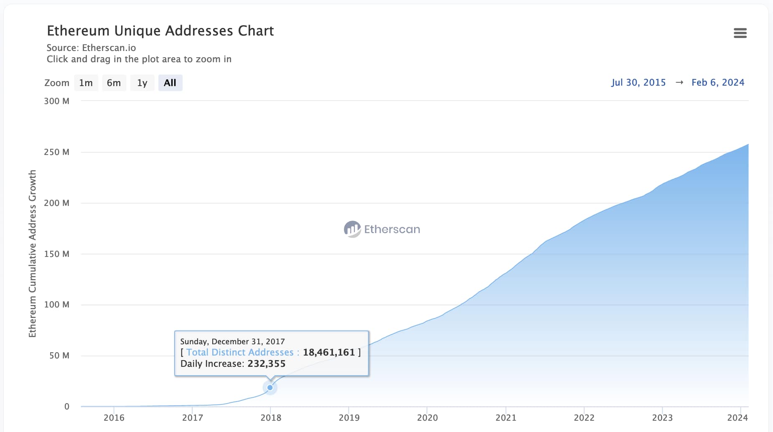The width and height of the screenshot is (773, 432).
Task: Open the start date Jul 30, 2015
Action: [638, 82]
